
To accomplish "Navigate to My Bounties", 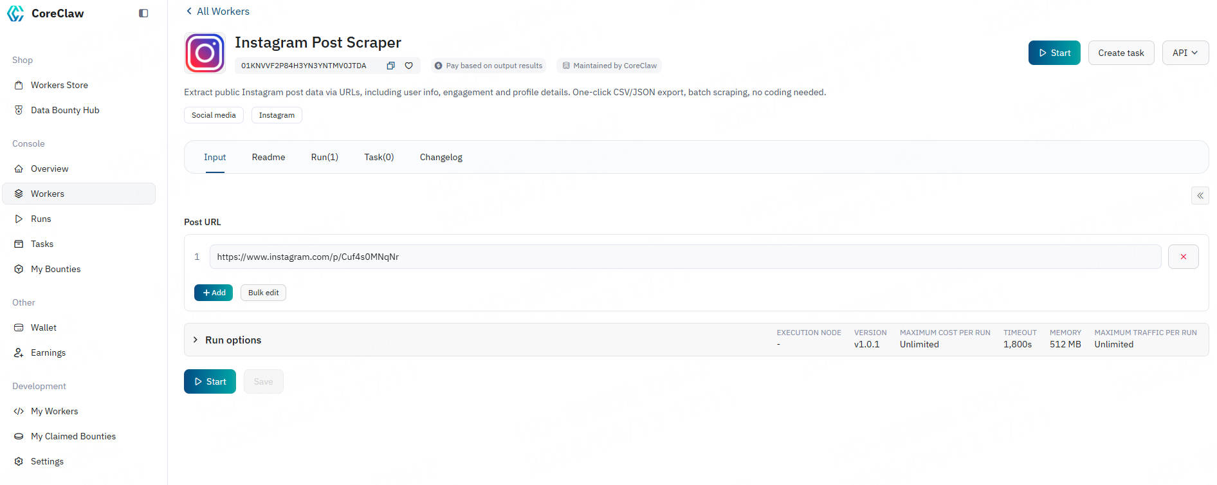I will coord(55,269).
